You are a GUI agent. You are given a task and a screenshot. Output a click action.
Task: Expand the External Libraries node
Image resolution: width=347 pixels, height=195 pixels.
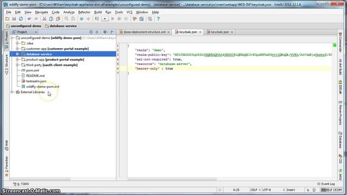click(12, 92)
